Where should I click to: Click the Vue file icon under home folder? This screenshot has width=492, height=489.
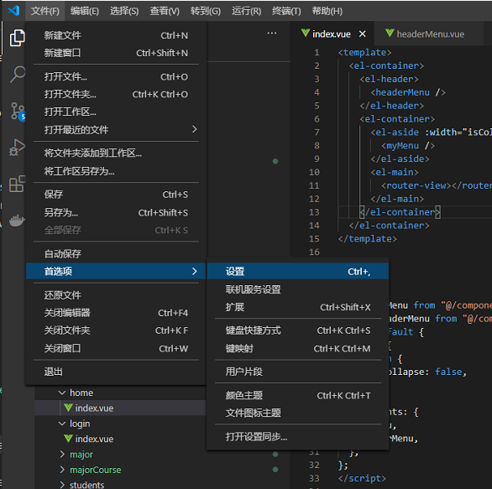[x=68, y=408]
